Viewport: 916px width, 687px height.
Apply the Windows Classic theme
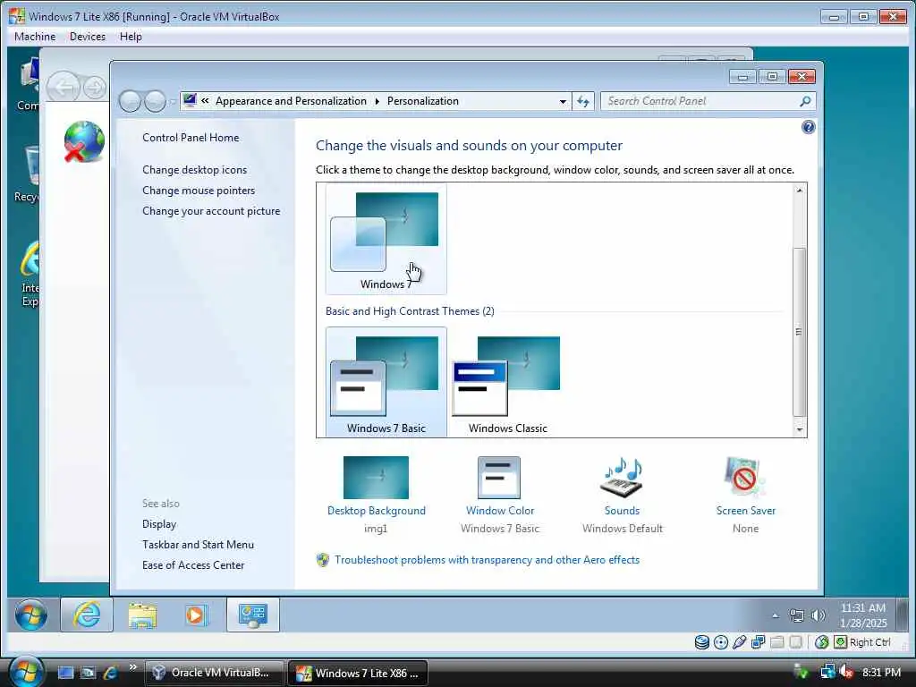(x=507, y=382)
